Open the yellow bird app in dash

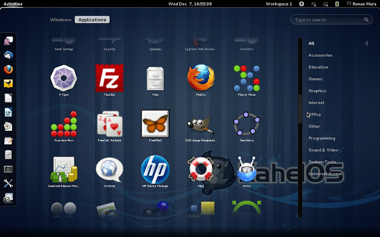coord(8,84)
